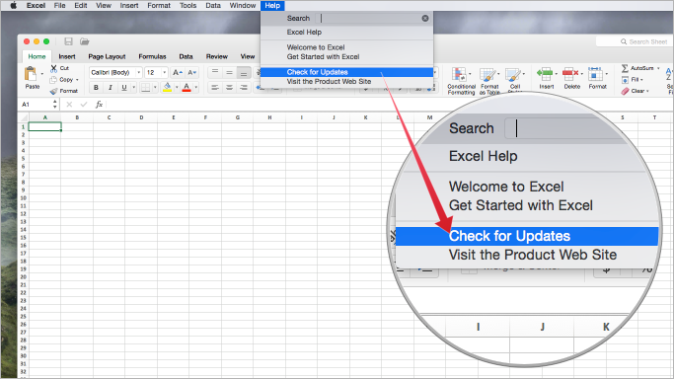Click the Help menu search field
The width and height of the screenshot is (674, 379).
coord(372,18)
